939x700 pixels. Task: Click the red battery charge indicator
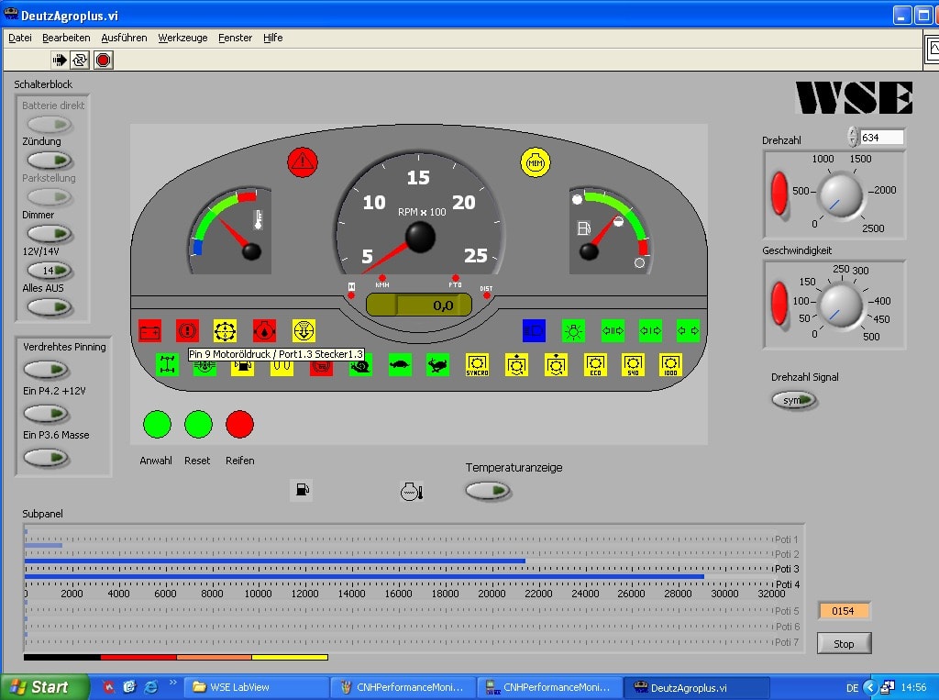pos(149,331)
